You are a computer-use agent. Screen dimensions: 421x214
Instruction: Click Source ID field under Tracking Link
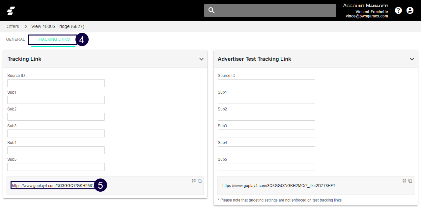tap(56, 83)
